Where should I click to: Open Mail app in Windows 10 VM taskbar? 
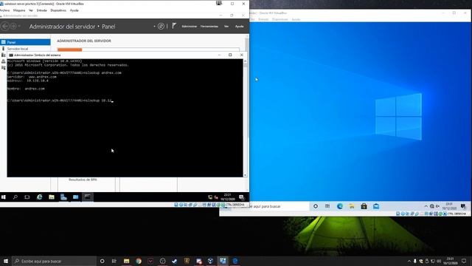pos(376,206)
